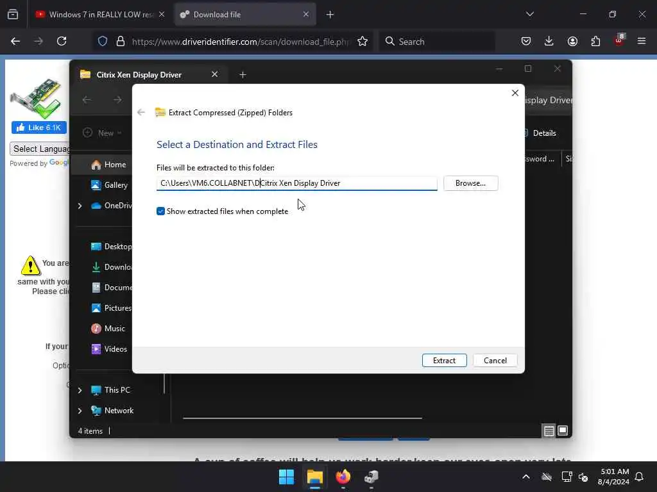Select Music in Explorer sidebar
Image resolution: width=657 pixels, height=492 pixels.
108,329
